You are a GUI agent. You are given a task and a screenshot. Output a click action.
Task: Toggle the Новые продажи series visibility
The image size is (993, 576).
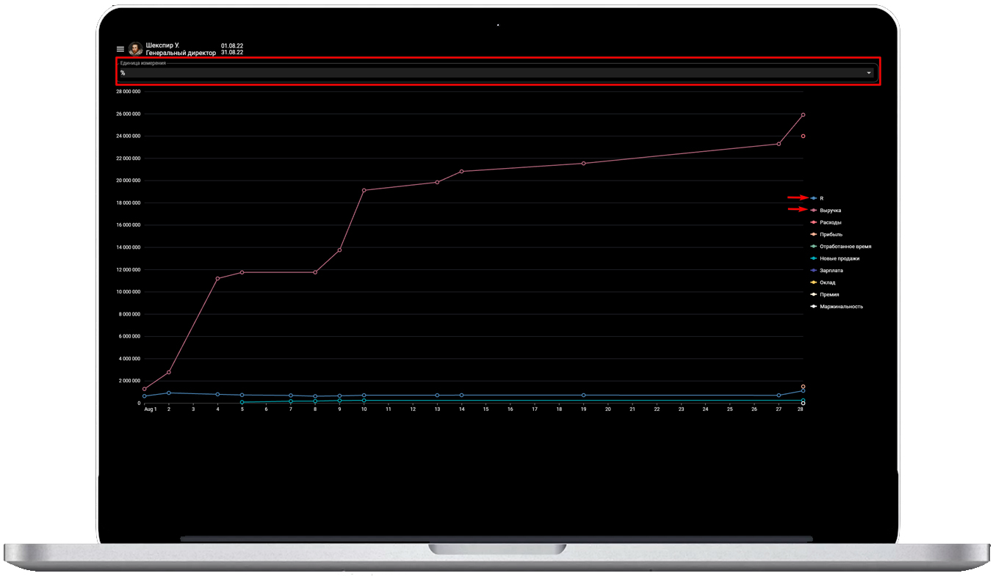pyautogui.click(x=839, y=258)
